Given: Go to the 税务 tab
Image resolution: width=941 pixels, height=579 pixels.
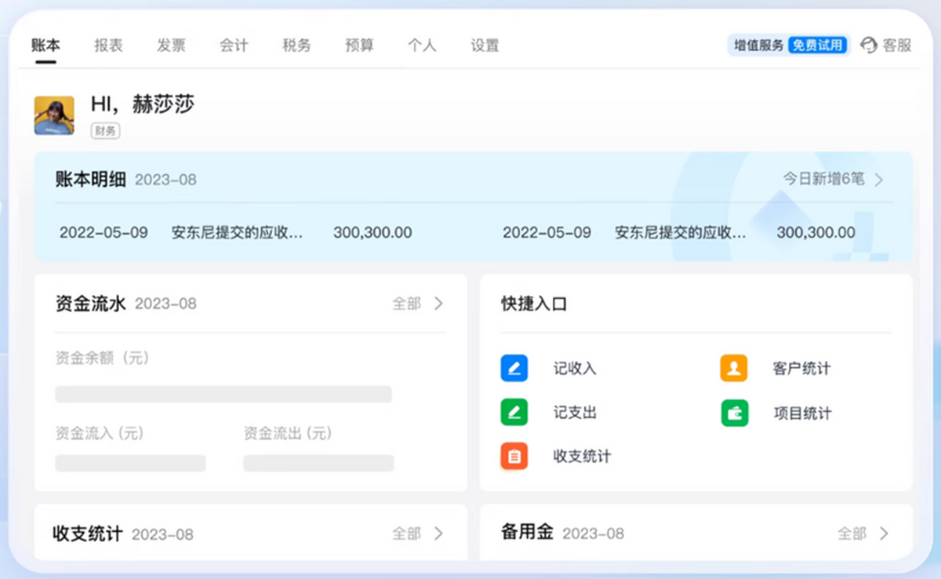Looking at the screenshot, I should [x=296, y=46].
